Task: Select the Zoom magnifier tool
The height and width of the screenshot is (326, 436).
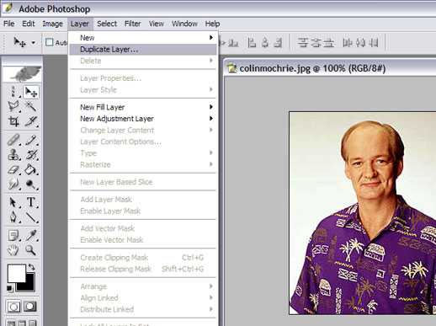Action: click(x=30, y=249)
